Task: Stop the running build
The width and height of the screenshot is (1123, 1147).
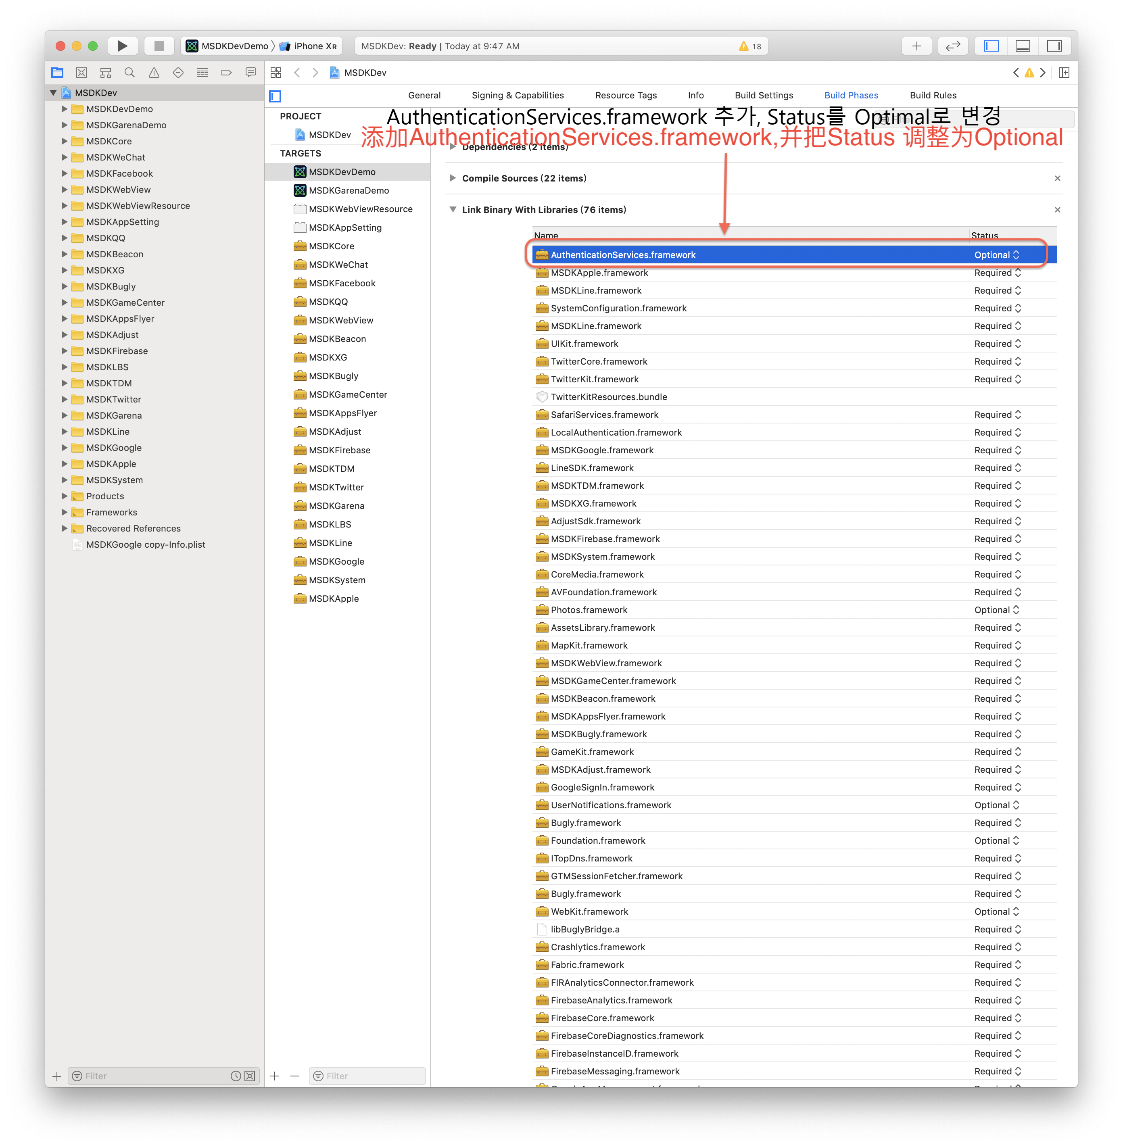Action: coord(159,46)
